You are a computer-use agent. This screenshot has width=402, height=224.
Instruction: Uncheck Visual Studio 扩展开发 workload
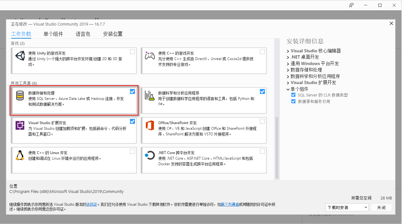point(132,121)
